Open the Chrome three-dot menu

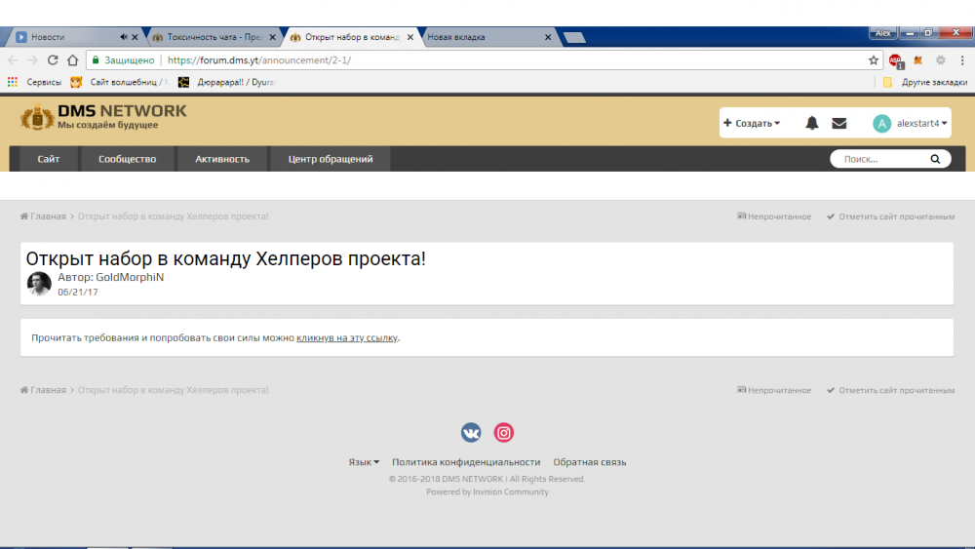[962, 60]
